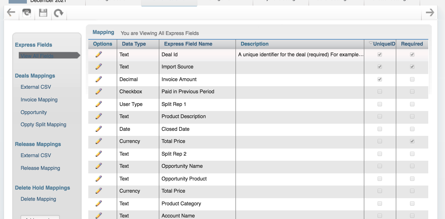The width and height of the screenshot is (445, 219).
Task: Click the Express Fields sidebar heading
Action: 33,45
